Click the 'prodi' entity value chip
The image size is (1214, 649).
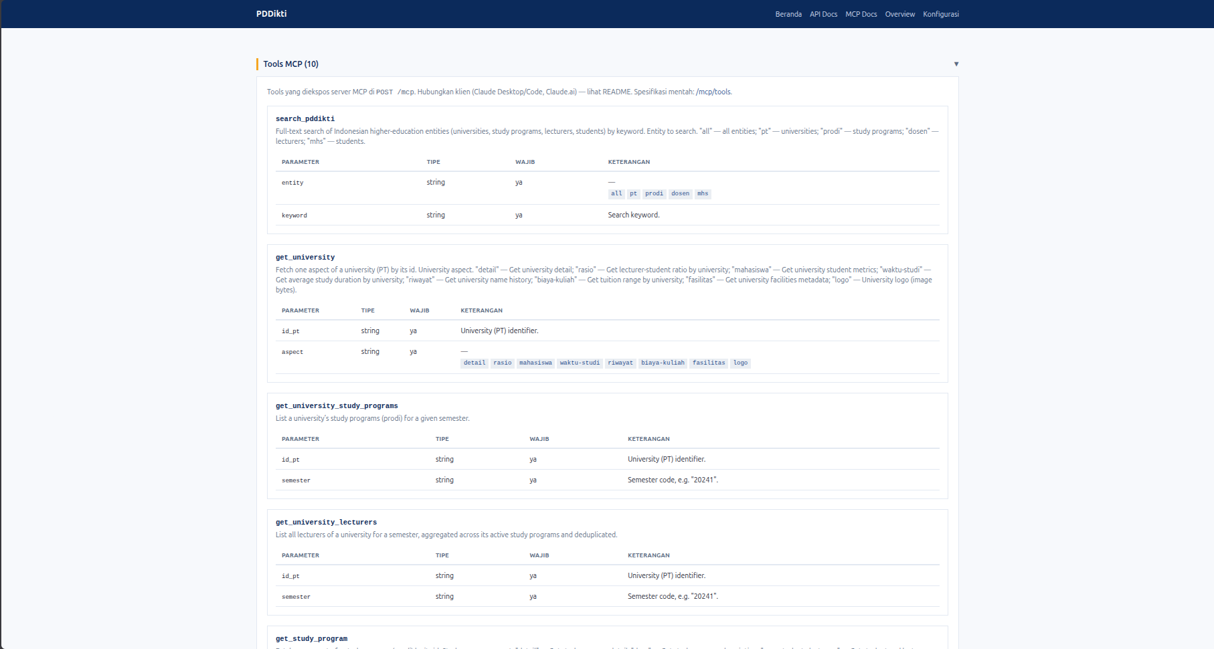(654, 194)
